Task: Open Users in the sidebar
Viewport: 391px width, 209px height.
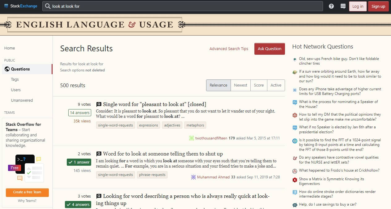Action: click(16, 90)
